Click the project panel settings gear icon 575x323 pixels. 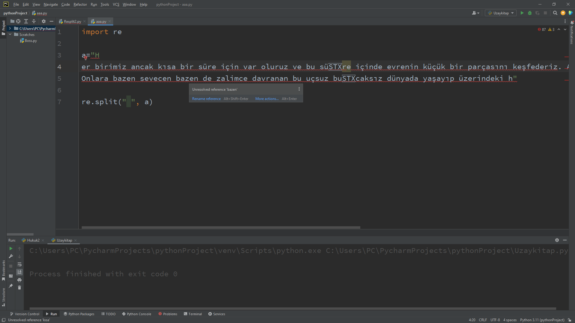click(44, 21)
